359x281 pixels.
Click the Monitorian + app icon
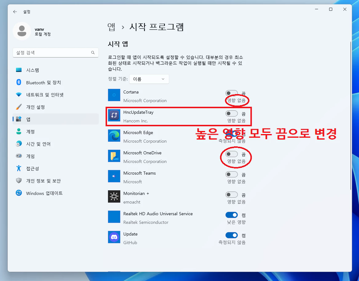coord(114,196)
